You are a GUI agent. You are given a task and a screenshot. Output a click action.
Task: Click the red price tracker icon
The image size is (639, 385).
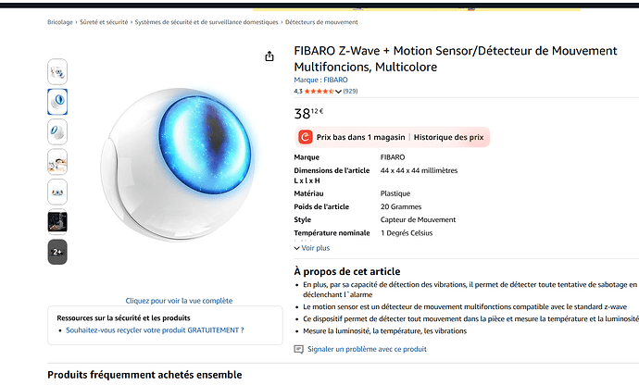(306, 137)
